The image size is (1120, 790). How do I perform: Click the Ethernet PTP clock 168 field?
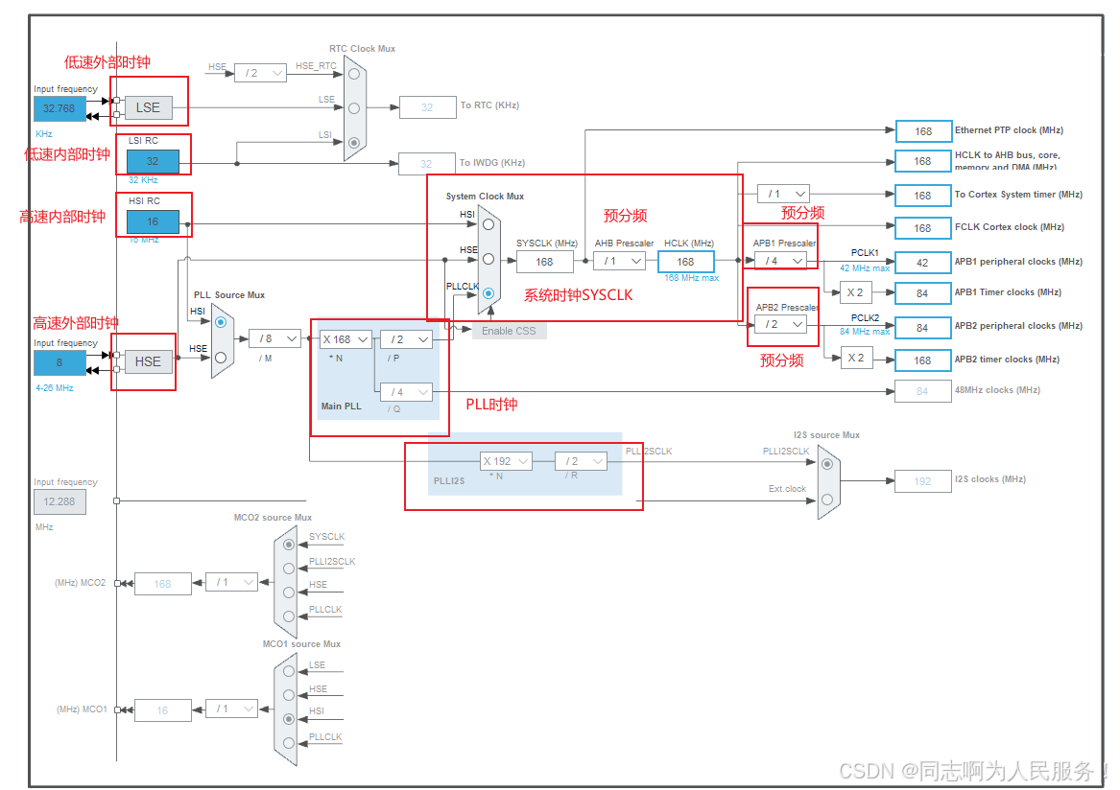coord(923,131)
